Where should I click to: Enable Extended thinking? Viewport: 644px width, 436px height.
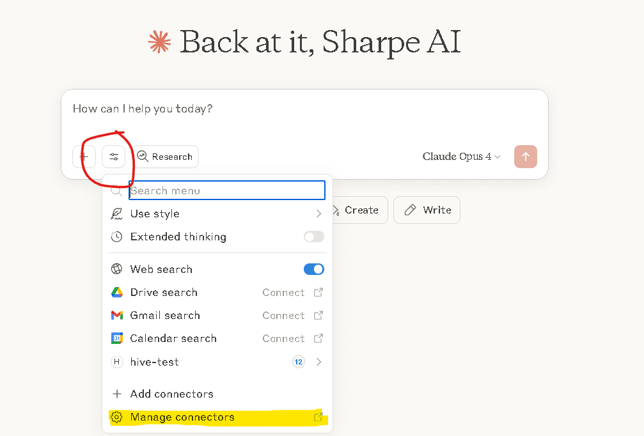click(313, 237)
